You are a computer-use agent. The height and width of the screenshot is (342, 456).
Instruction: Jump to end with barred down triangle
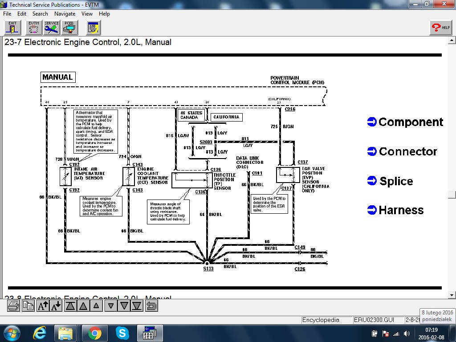(137, 306)
